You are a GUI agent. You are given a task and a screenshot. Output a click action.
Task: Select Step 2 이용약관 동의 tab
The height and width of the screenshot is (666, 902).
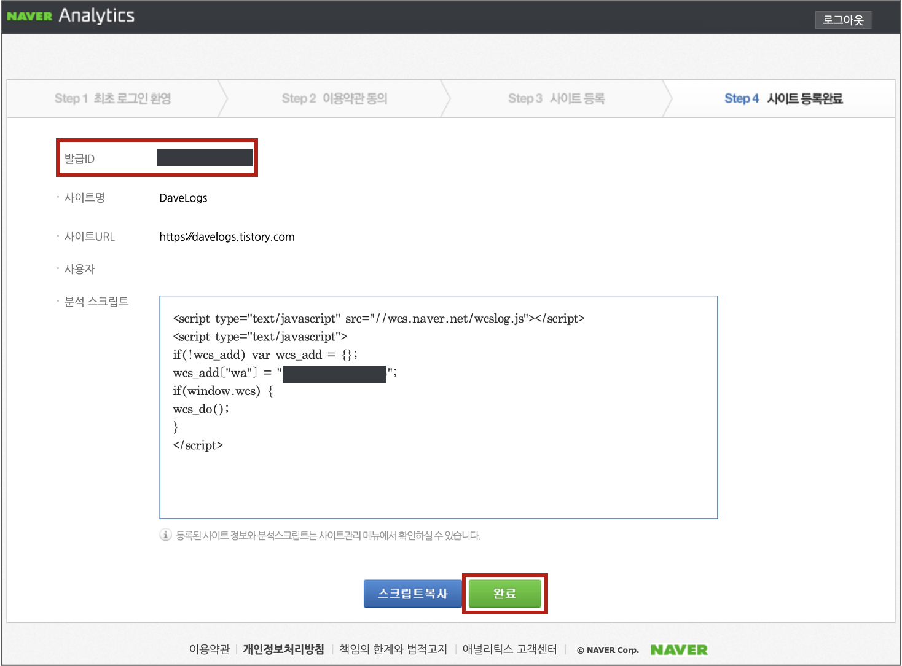click(x=335, y=98)
